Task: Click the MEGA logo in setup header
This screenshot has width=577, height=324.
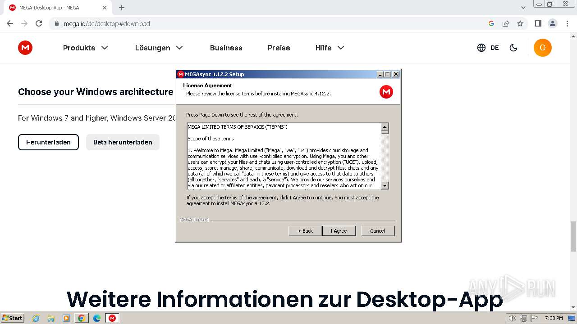Action: (x=386, y=92)
